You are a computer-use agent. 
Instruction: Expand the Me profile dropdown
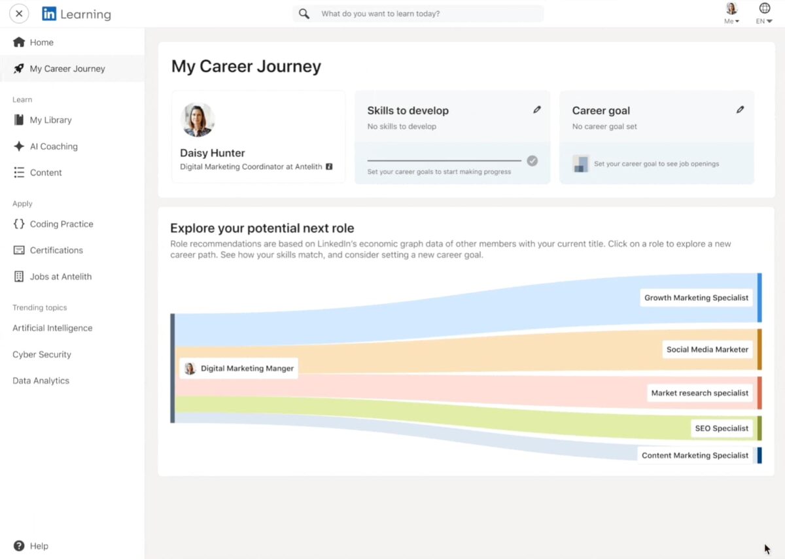coord(731,13)
